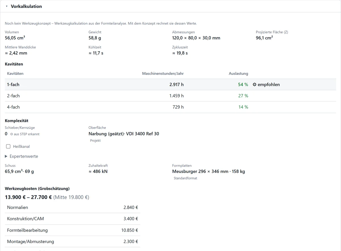Viewport: 341px width, 251px height.
Task: Choose the 4-fach cavity row
Action: pos(170,107)
